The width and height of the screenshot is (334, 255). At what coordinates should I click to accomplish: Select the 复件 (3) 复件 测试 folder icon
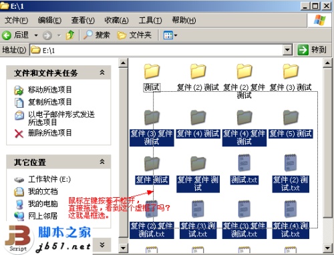point(152,117)
